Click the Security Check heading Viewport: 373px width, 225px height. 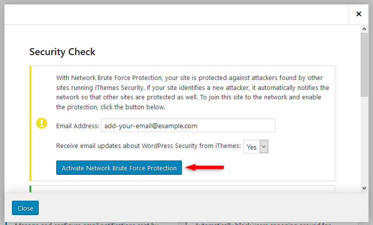tap(62, 52)
